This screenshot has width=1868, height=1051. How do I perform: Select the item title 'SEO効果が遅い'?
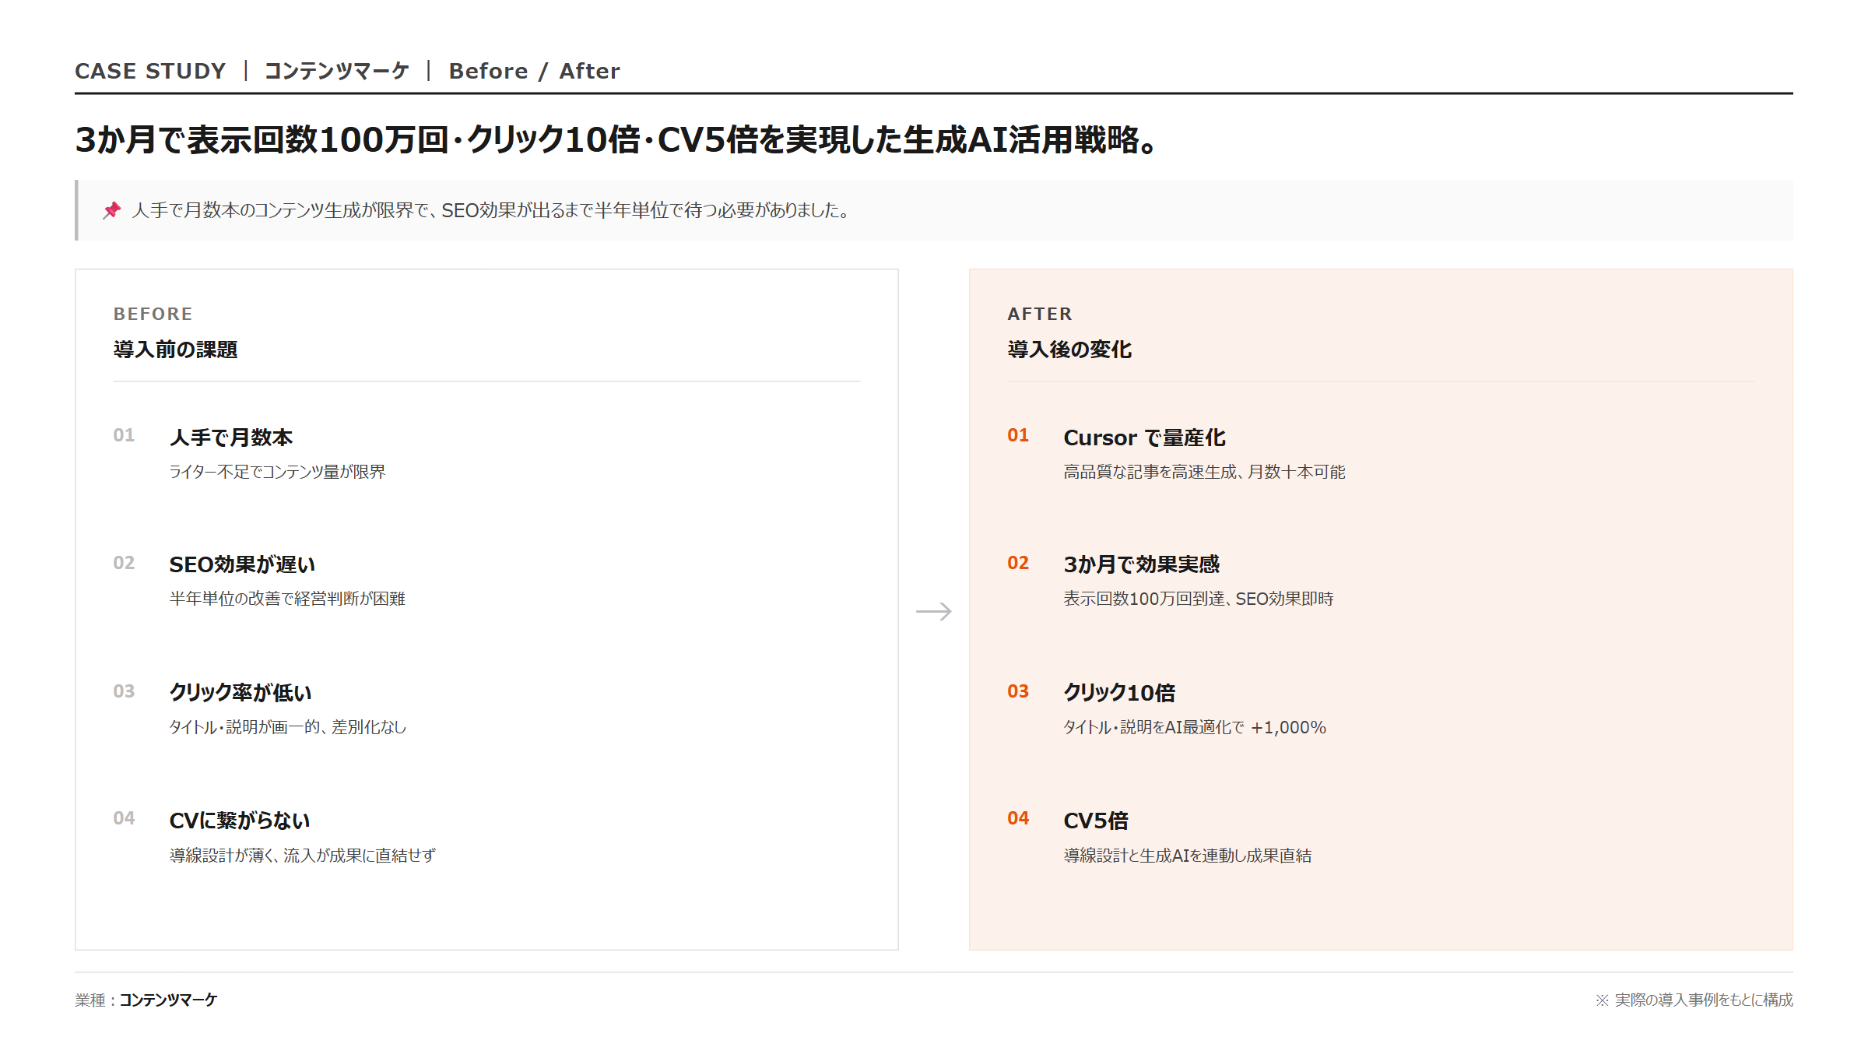[x=243, y=564]
